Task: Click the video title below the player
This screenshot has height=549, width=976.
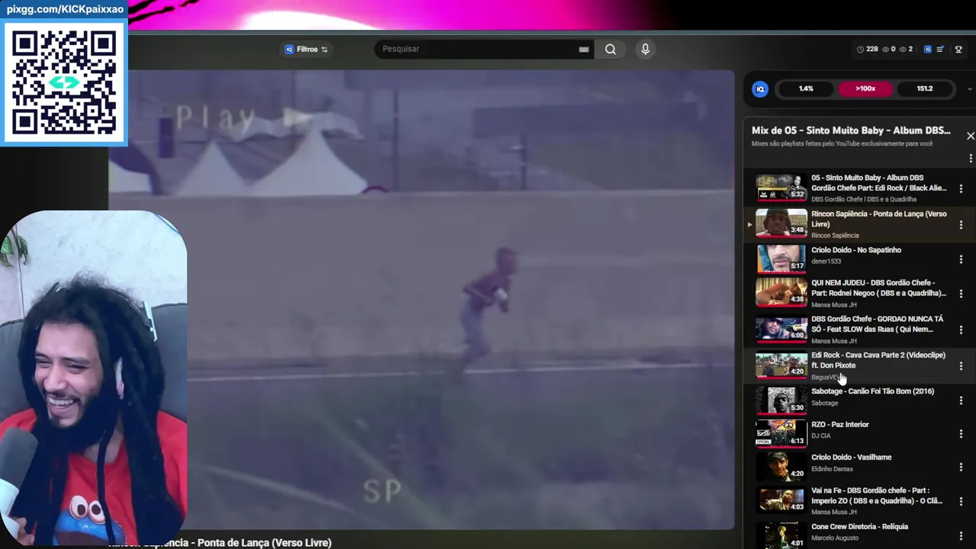Action: click(220, 543)
